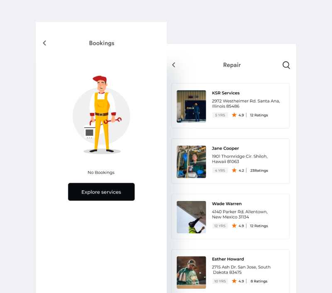Select the Jane Cooper listing name
The width and height of the screenshot is (332, 293).
[x=225, y=148]
